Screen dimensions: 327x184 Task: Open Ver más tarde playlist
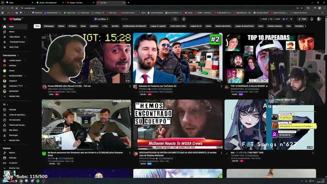tap(15, 120)
